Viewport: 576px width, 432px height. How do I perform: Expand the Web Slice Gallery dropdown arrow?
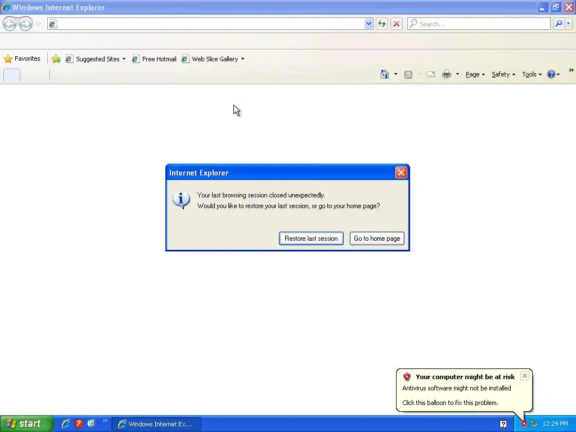click(x=243, y=58)
